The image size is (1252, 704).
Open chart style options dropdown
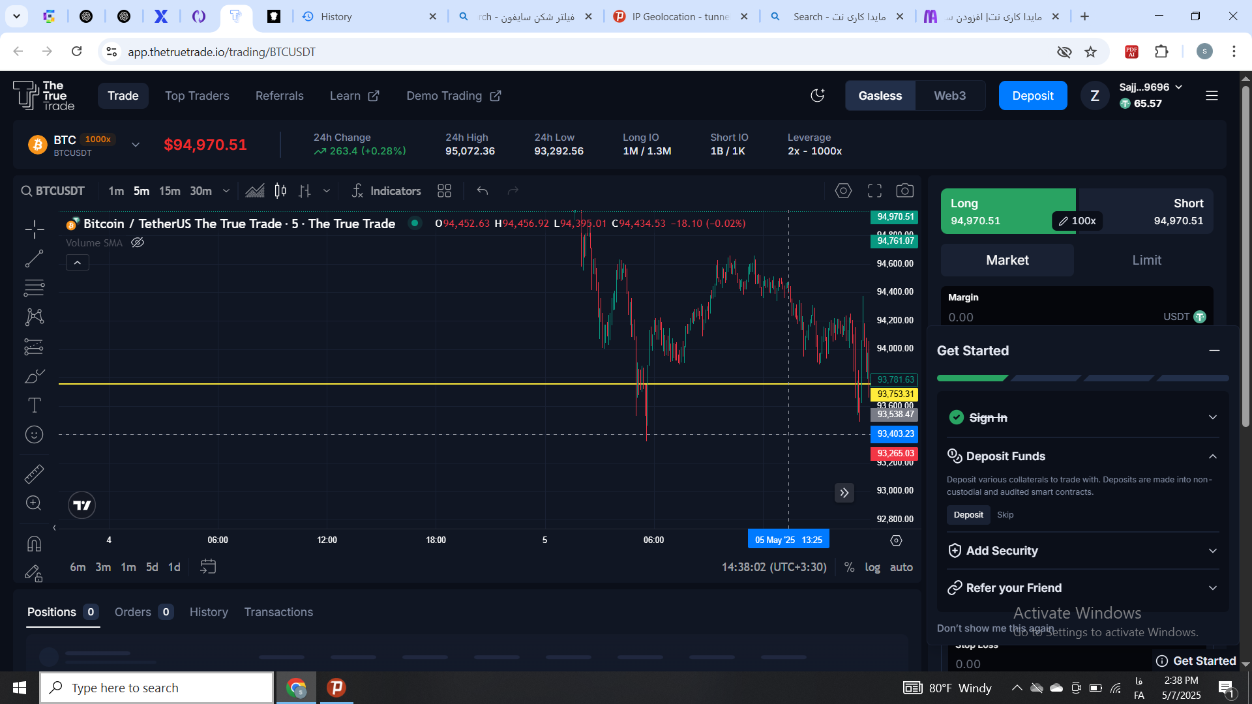coord(327,190)
